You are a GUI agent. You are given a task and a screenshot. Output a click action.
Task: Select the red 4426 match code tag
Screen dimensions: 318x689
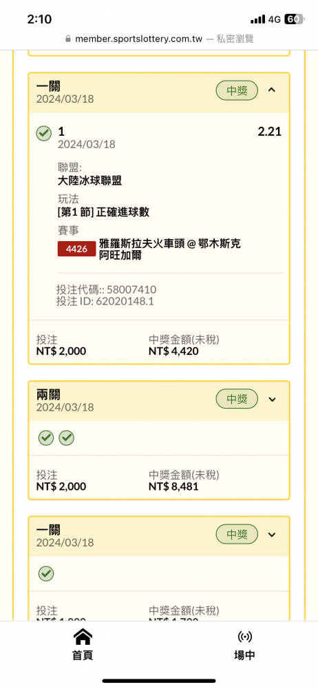coord(76,249)
